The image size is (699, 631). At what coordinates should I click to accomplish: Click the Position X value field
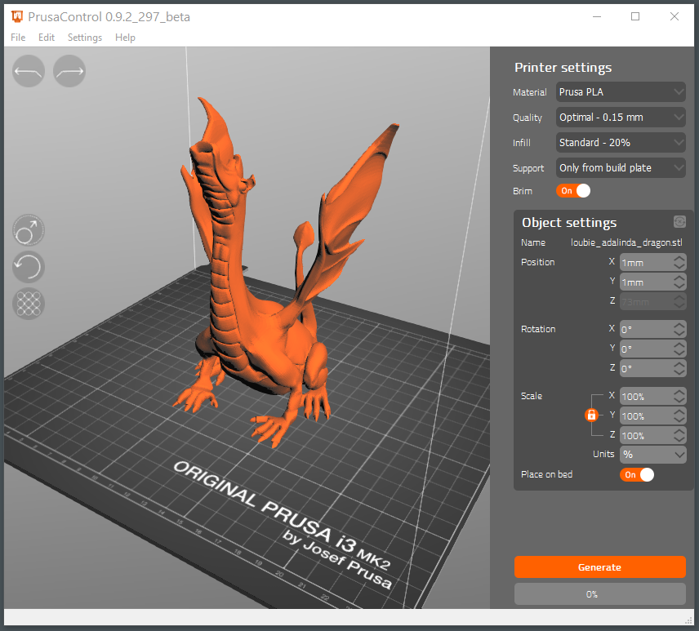[645, 263]
